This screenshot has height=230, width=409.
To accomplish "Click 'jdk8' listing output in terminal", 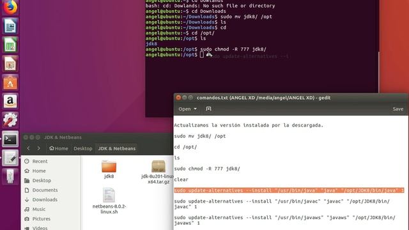I will point(151,44).
